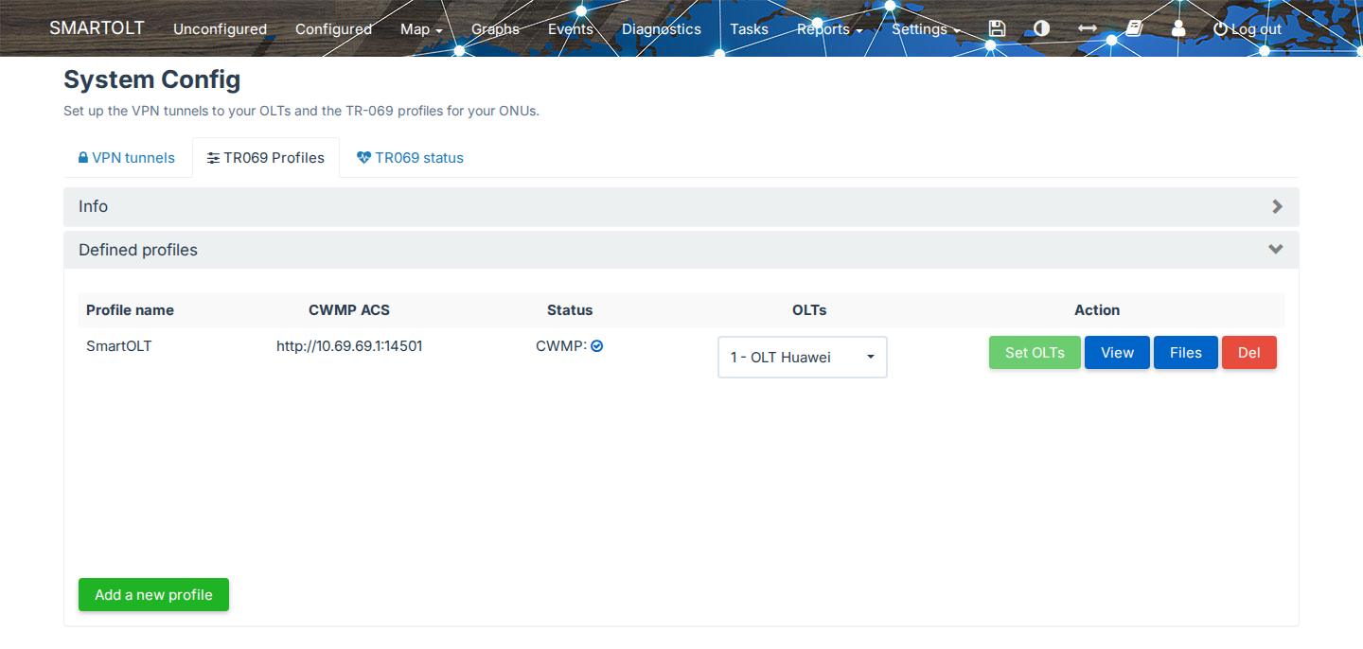Toggle the dark mode contrast icon
This screenshot has width=1363, height=649.
point(1041,29)
